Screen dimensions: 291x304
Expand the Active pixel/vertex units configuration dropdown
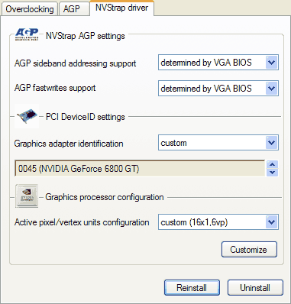(218, 222)
